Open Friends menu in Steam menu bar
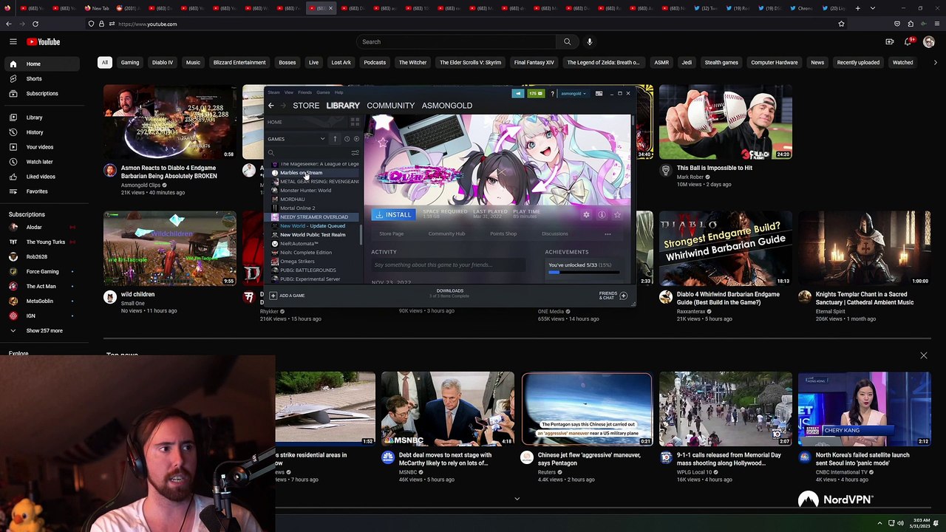This screenshot has height=532, width=946. [x=304, y=92]
